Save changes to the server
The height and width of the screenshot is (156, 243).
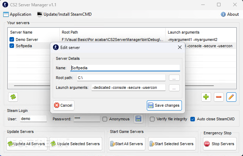click(x=164, y=105)
